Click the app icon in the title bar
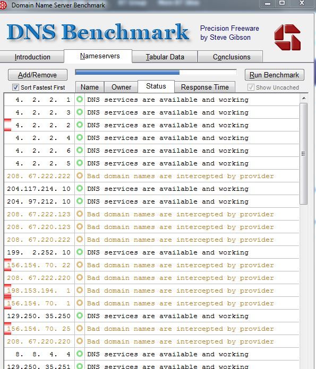Screen dimensions: 316x369 click(x=3, y=5)
